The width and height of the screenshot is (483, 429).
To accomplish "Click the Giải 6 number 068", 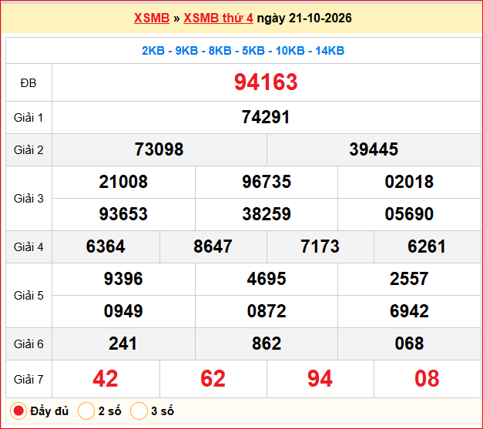I will (409, 344).
